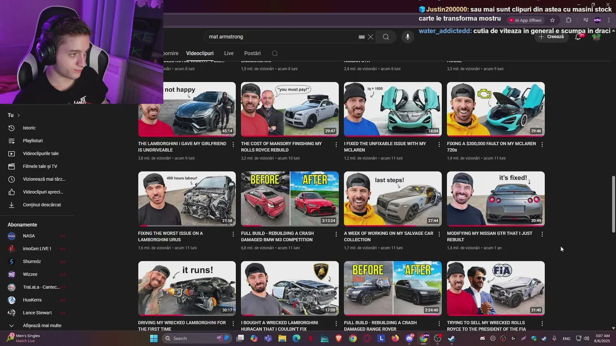Open the browser profile avatar
This screenshot has height=346, width=616.
coord(597,20)
